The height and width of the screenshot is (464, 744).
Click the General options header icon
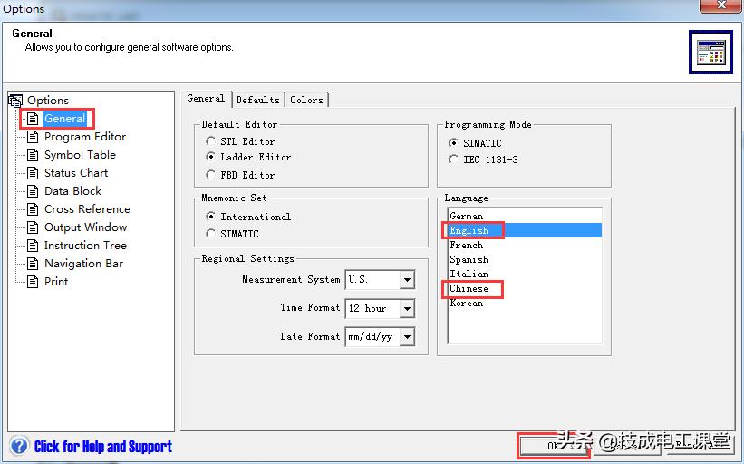click(x=710, y=52)
